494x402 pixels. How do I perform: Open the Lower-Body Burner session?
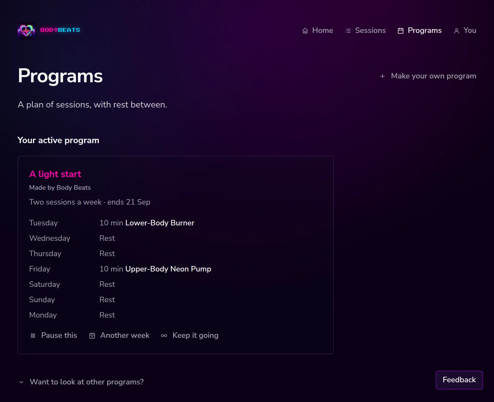(160, 223)
